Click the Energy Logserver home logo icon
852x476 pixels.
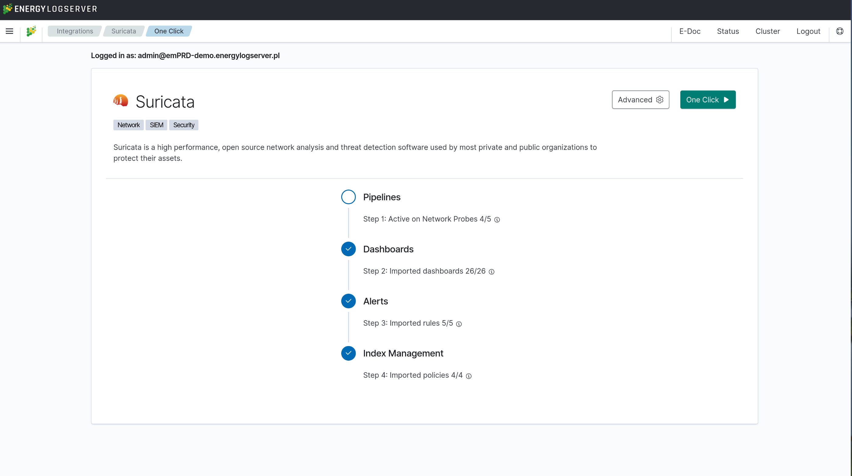tap(31, 31)
